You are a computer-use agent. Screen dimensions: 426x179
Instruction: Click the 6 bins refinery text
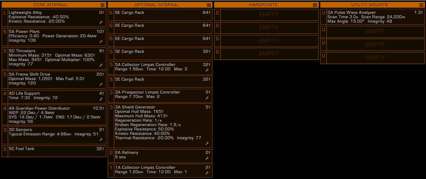[120, 157]
